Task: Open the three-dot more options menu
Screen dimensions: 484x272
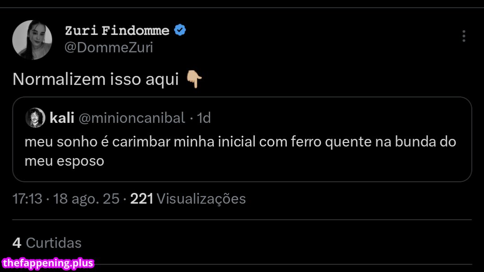Action: coord(464,36)
